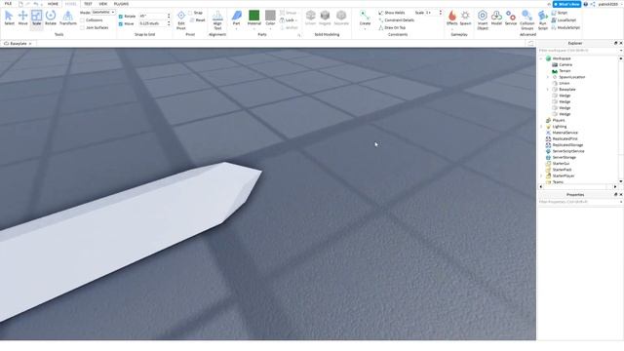Click the Reset pivot button
This screenshot has width=624, height=351.
click(198, 19)
